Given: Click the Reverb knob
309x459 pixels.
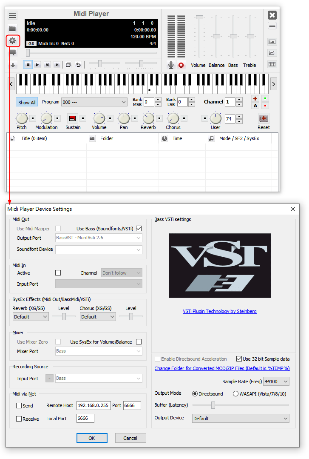Looking at the screenshot, I should 148,118.
